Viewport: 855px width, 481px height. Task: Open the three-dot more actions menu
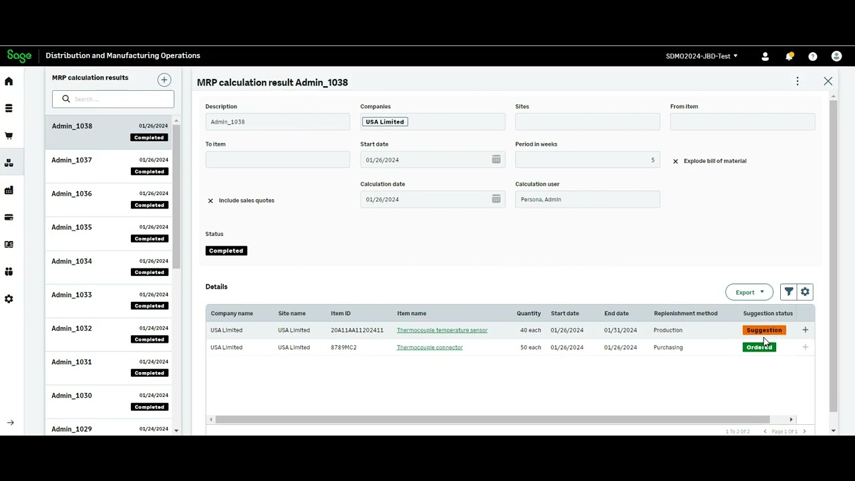coord(797,82)
